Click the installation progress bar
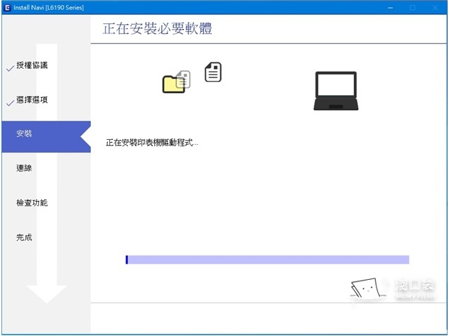The image size is (449, 336). 267,260
